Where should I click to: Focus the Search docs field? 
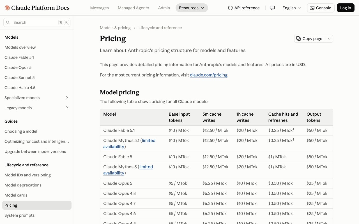37,22
